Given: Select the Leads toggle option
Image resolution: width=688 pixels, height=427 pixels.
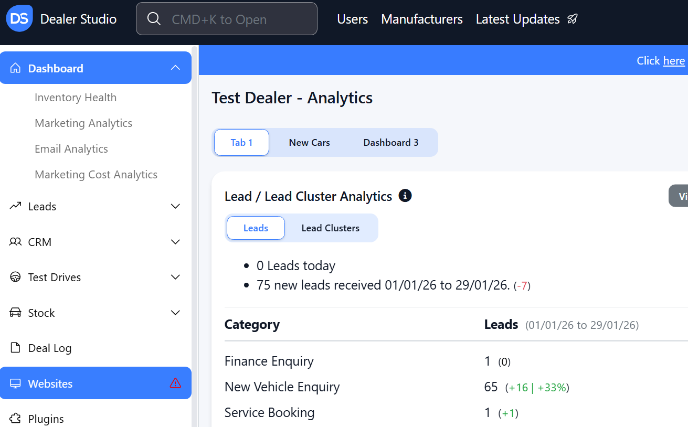Looking at the screenshot, I should pos(256,228).
